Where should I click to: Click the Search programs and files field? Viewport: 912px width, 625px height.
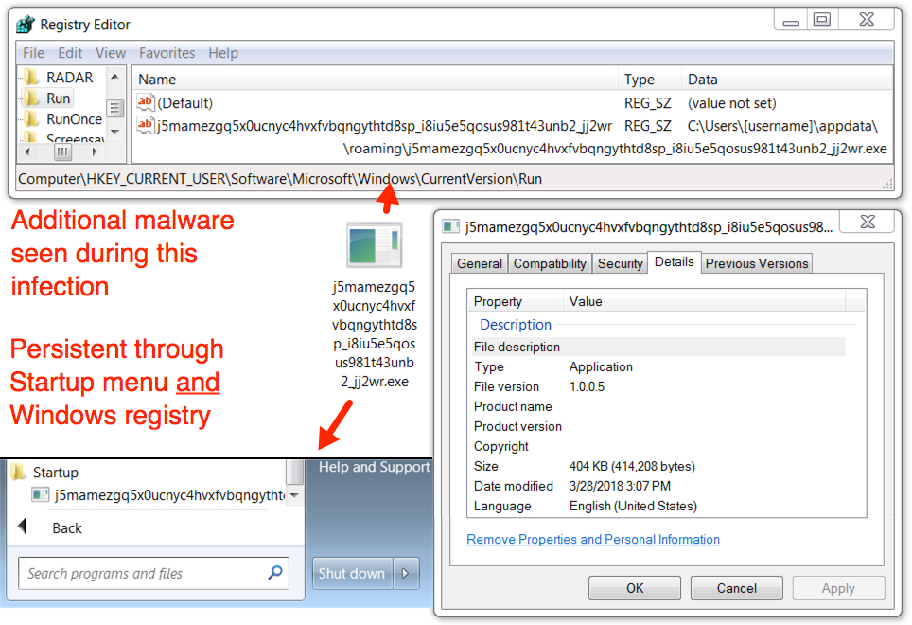(x=153, y=573)
